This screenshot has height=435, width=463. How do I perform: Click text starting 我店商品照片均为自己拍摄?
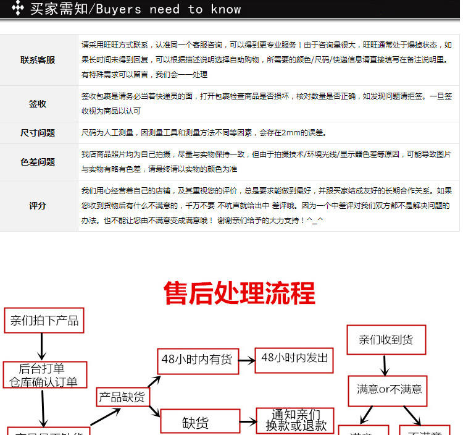pos(267,162)
